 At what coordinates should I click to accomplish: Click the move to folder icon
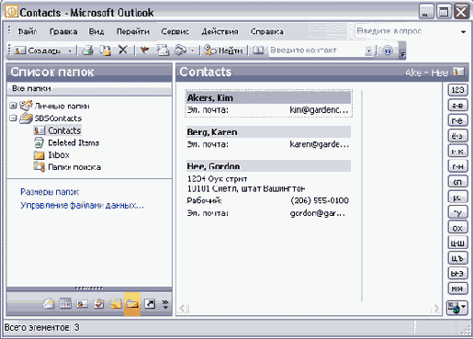(106, 51)
